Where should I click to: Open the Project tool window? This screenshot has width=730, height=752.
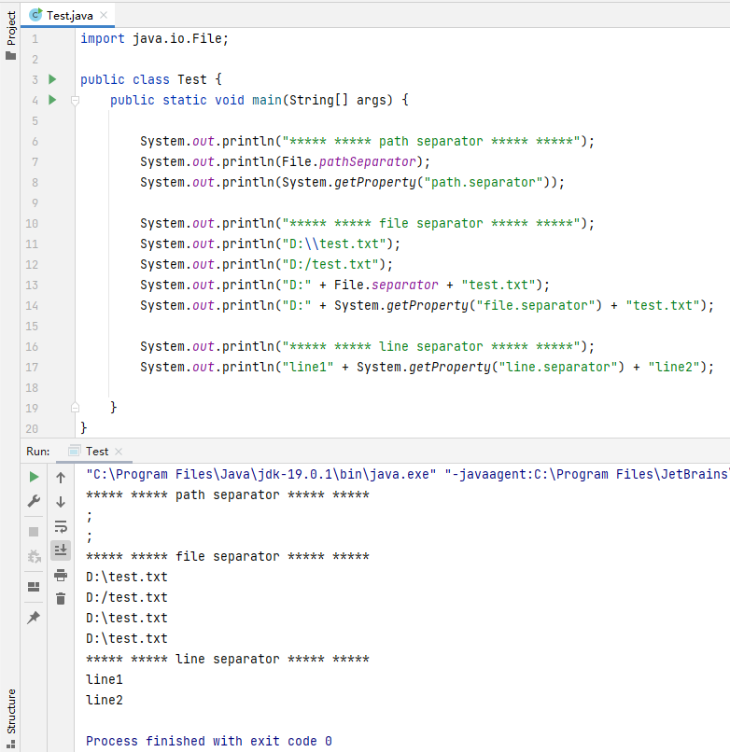point(9,28)
